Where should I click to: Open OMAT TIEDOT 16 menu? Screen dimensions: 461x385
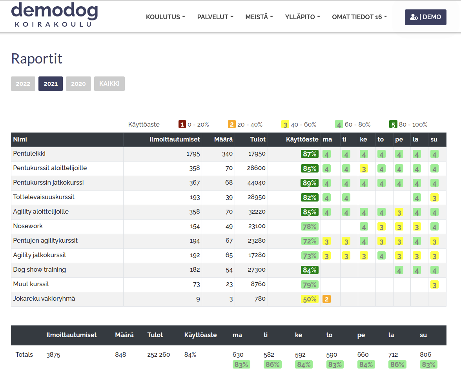359,17
